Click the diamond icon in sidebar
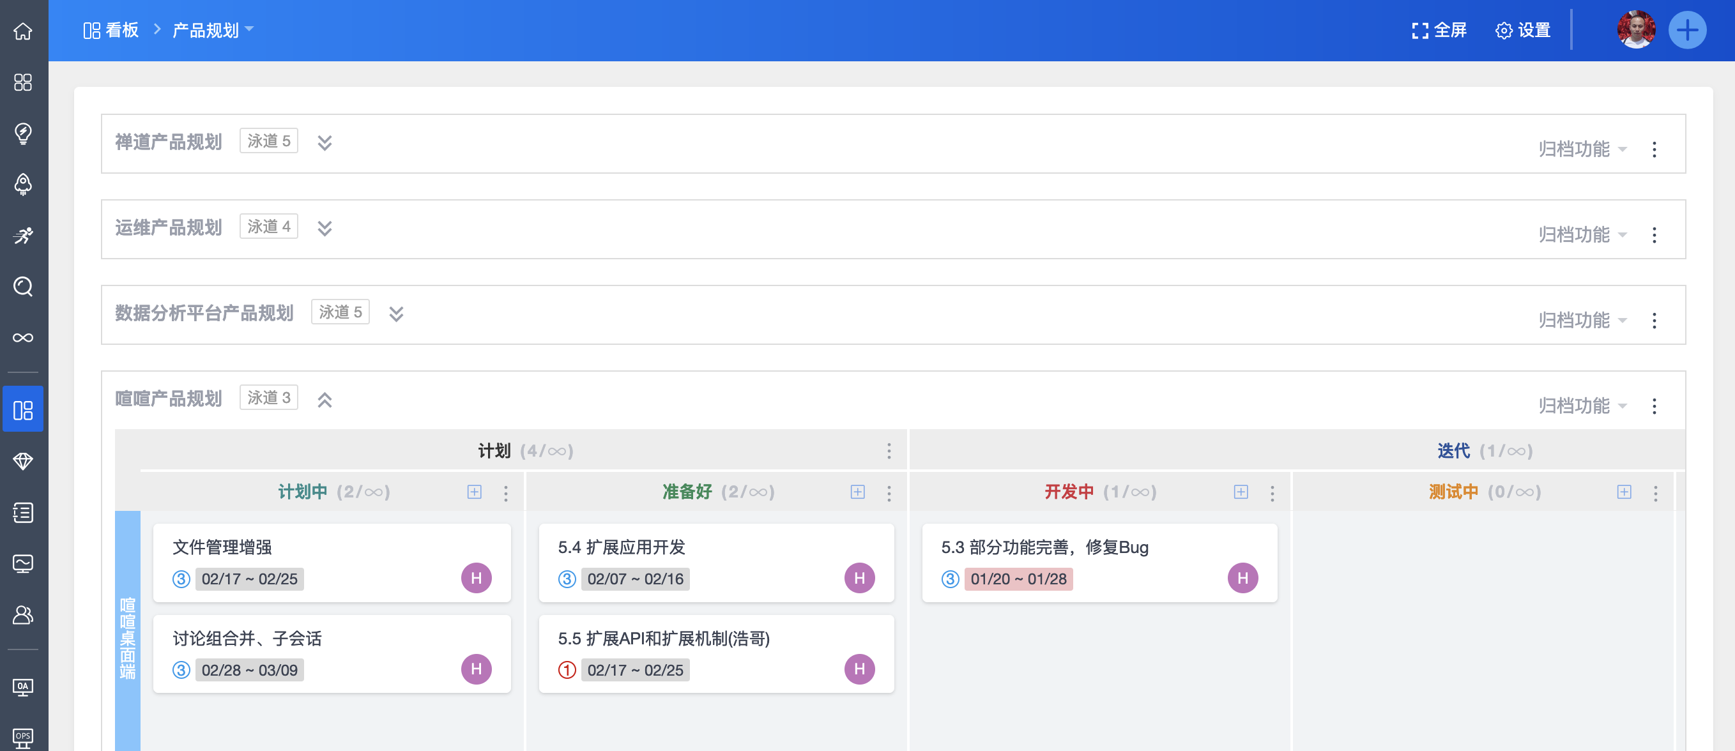Viewport: 1735px width, 751px height. (x=23, y=460)
